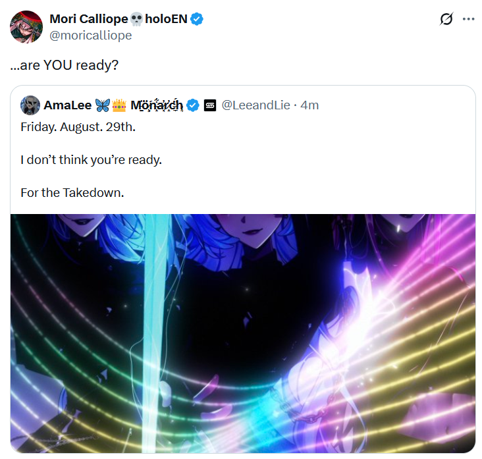Open quoted post text "For the Takedown."
This screenshot has height=459, width=482.
tap(72, 193)
